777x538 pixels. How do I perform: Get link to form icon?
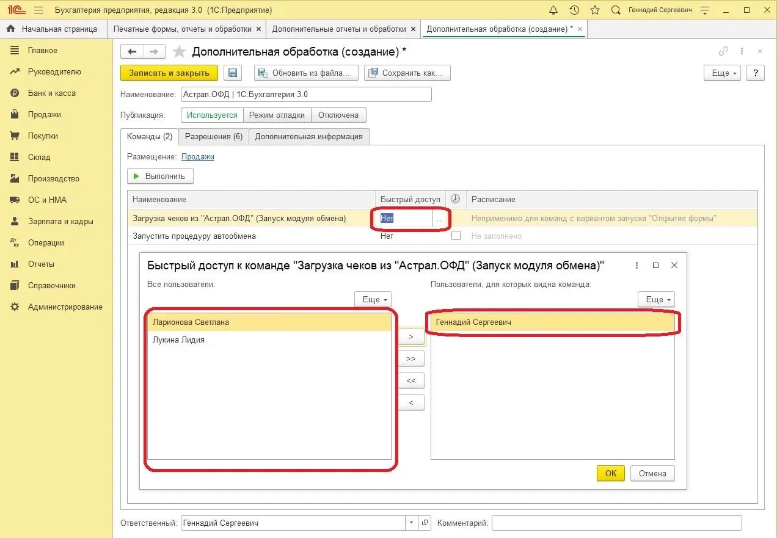724,52
